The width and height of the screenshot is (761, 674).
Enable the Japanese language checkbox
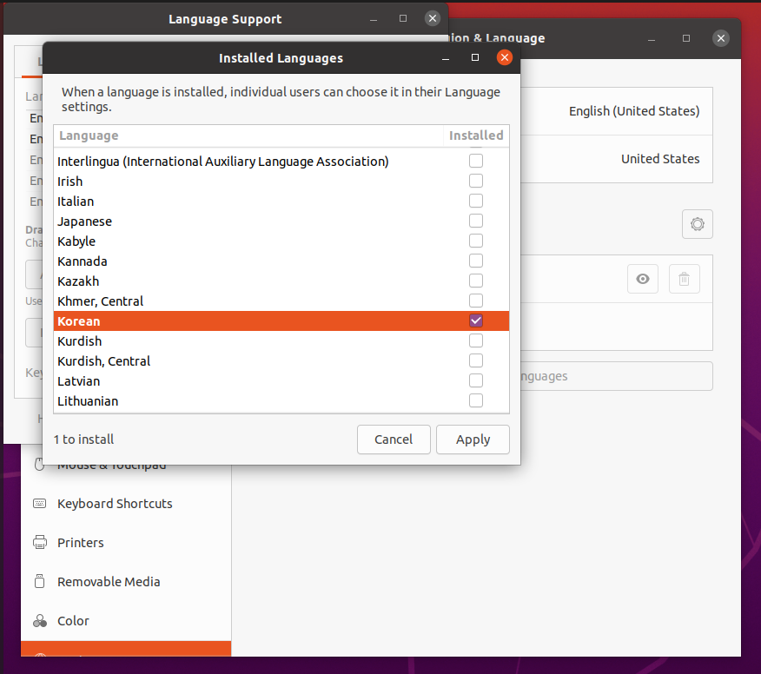click(476, 221)
